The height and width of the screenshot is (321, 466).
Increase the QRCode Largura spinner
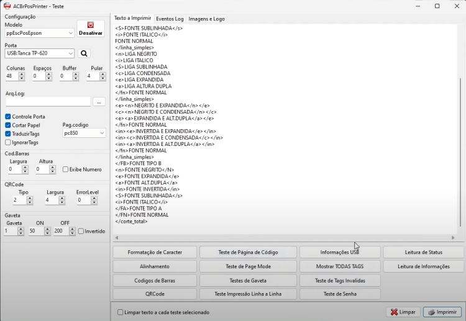62,198
